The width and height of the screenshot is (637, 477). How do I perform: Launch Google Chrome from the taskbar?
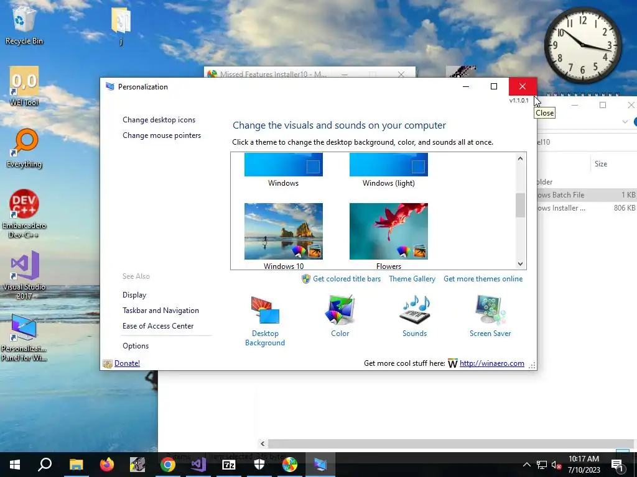click(x=168, y=465)
